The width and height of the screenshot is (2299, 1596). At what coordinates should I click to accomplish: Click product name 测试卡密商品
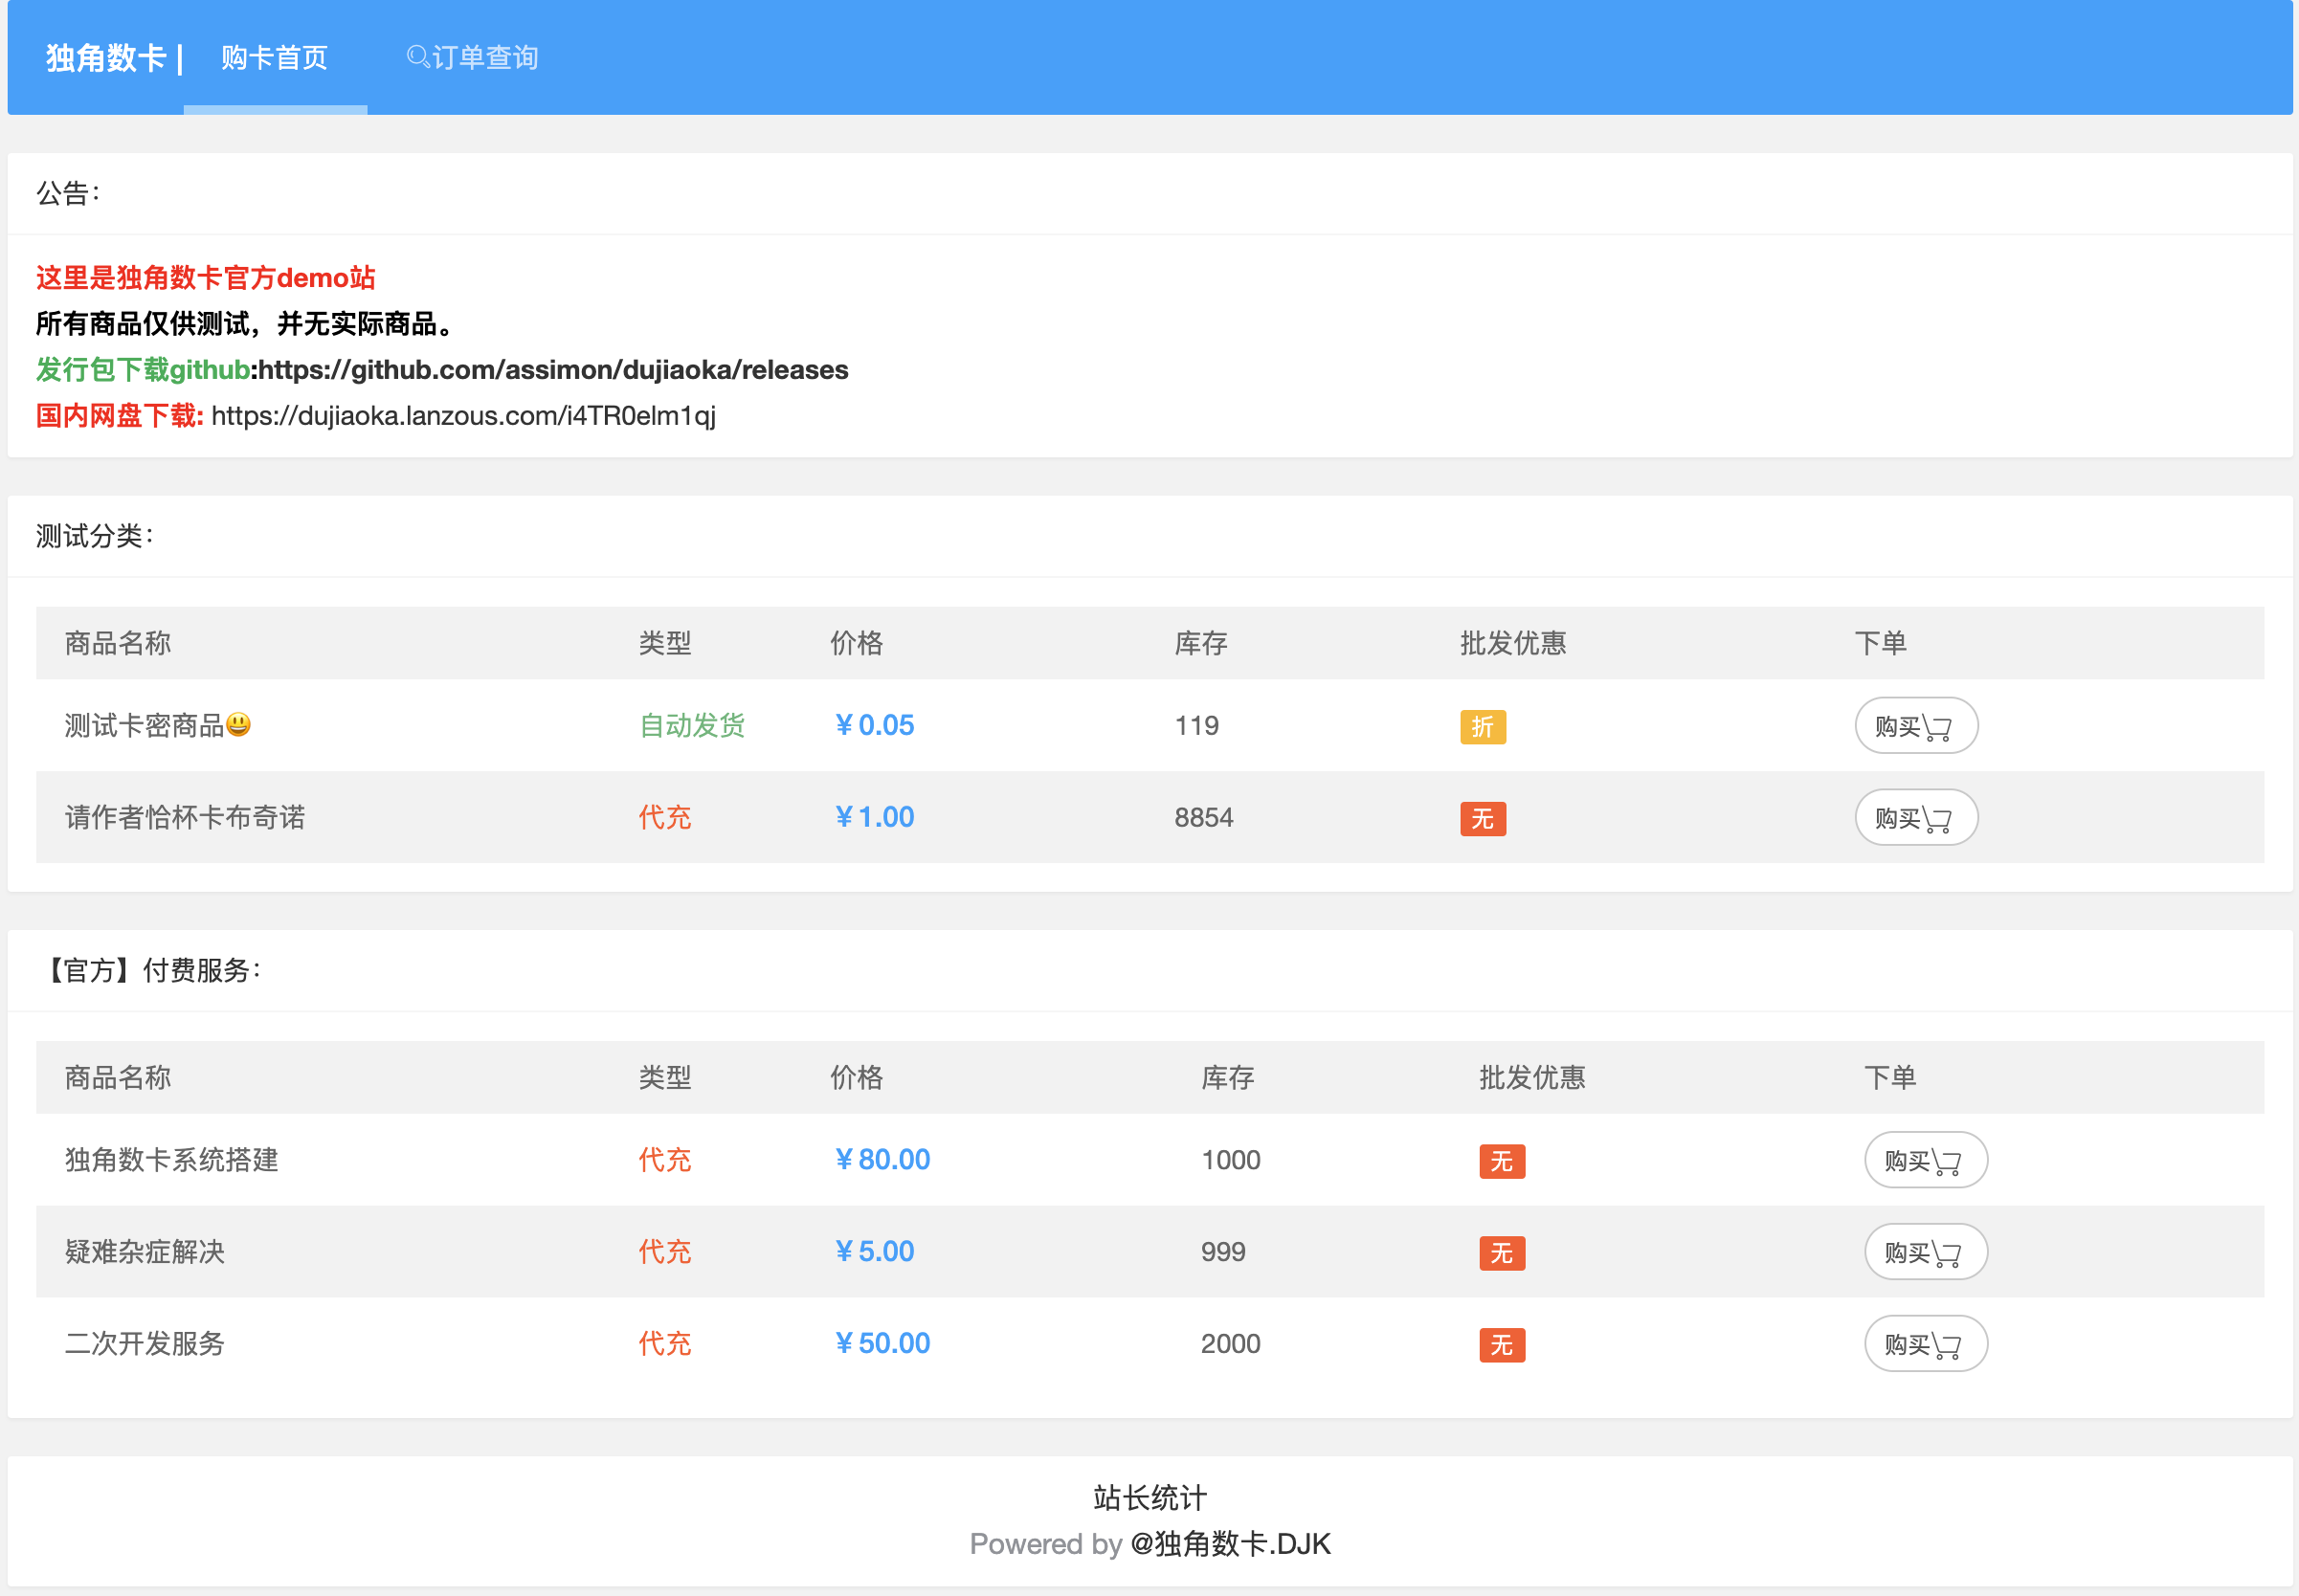pos(144,725)
